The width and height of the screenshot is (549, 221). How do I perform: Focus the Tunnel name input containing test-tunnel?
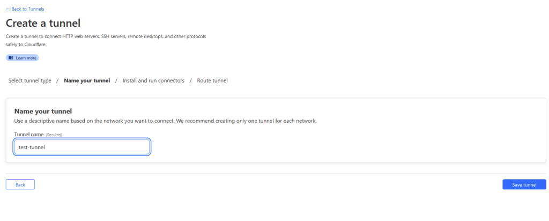pos(82,147)
